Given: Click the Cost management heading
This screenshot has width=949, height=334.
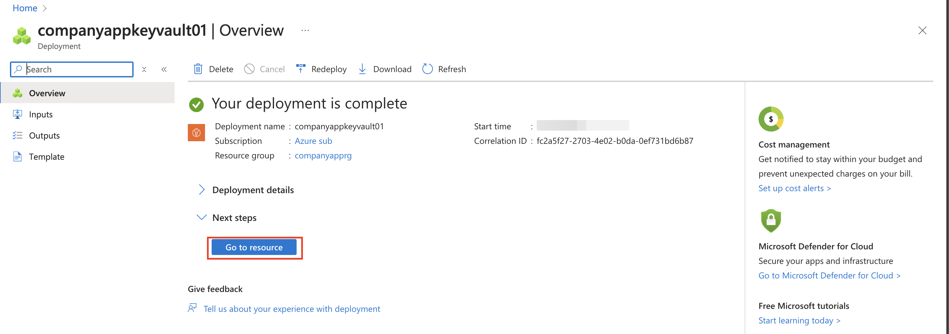Looking at the screenshot, I should [794, 145].
